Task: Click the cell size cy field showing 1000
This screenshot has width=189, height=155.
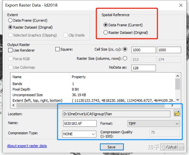Action: [x=169, y=50]
